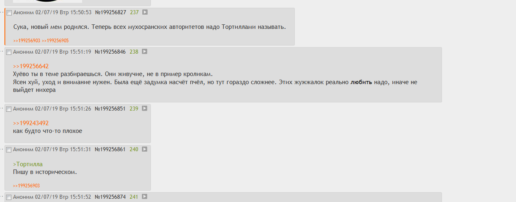Open reply link >>199256905 under post 237

coord(55,41)
